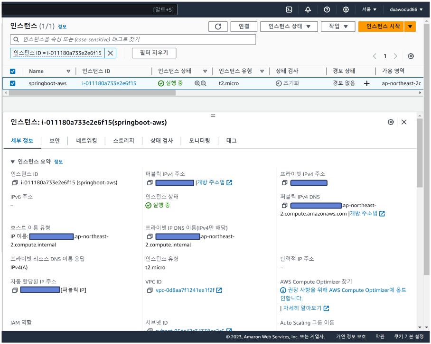The height and width of the screenshot is (344, 431).
Task: Click zoom-in filter icon beside 실행 중
Action: (197, 83)
